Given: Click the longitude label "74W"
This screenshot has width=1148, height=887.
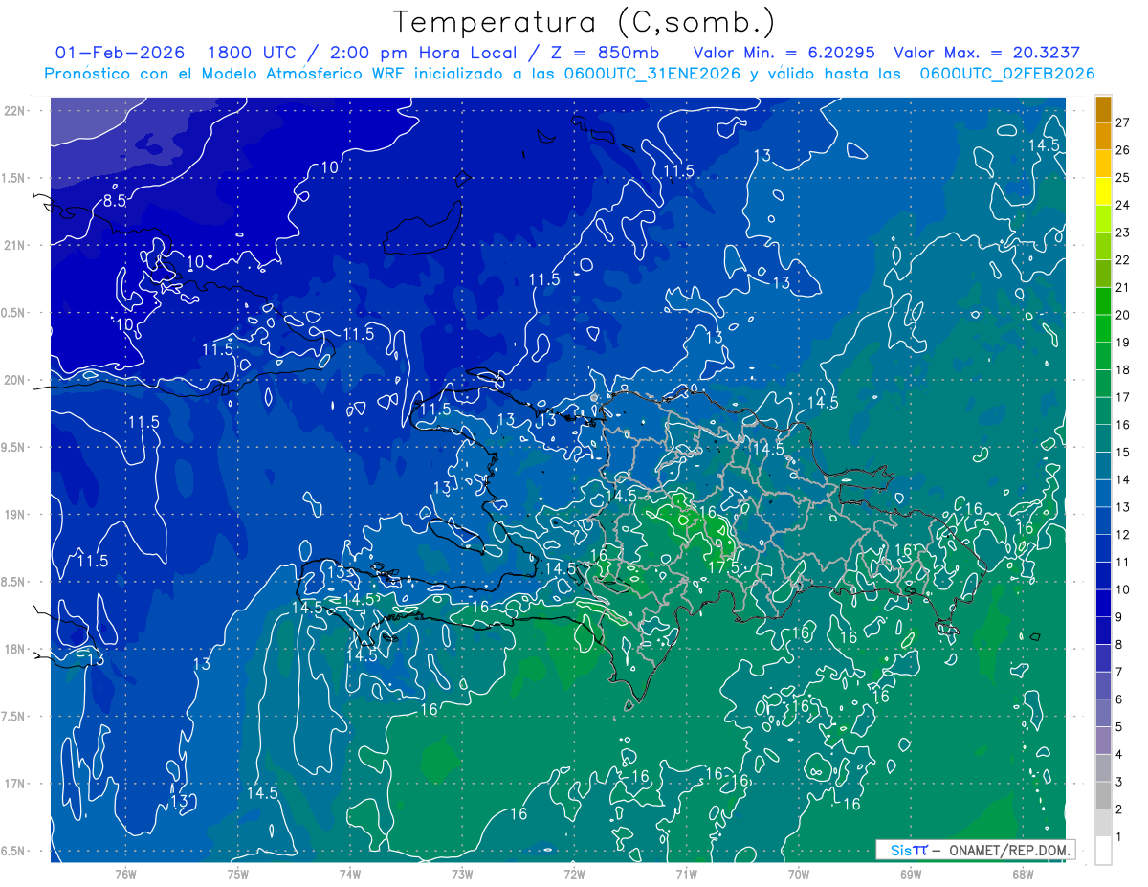Looking at the screenshot, I should pos(349,874).
